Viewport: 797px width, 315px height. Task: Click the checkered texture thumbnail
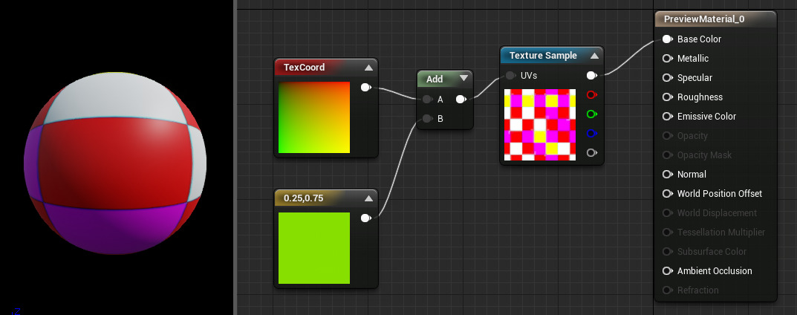[540, 125]
